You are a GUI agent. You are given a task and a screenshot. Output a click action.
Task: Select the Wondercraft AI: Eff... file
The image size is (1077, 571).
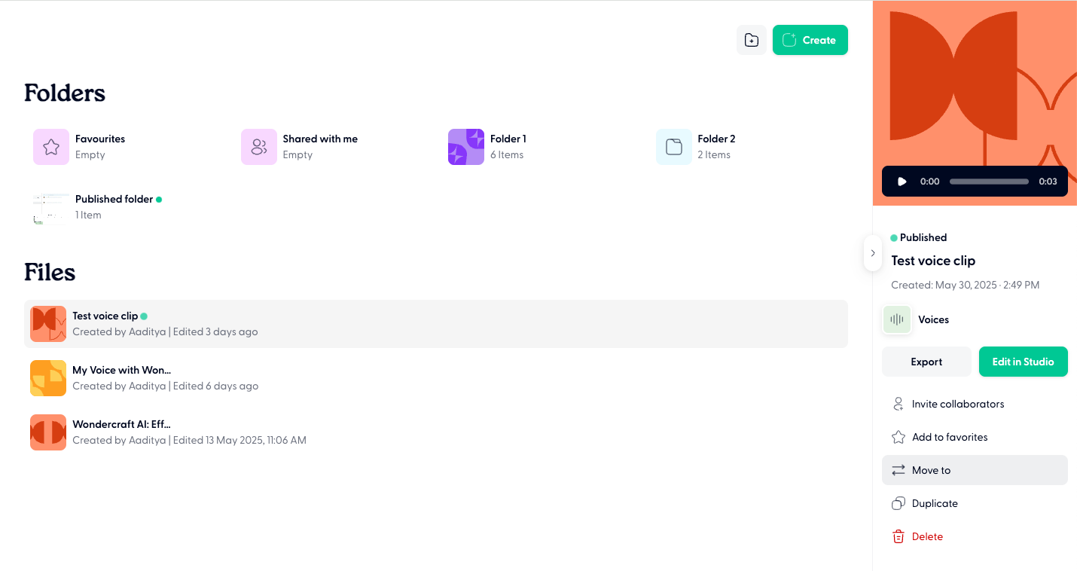pyautogui.click(x=121, y=424)
